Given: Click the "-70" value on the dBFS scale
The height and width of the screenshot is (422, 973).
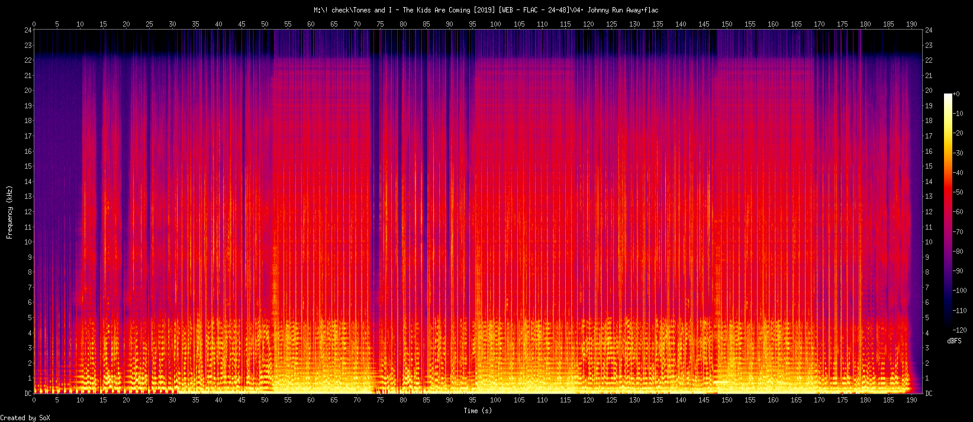Looking at the screenshot, I should point(958,231).
